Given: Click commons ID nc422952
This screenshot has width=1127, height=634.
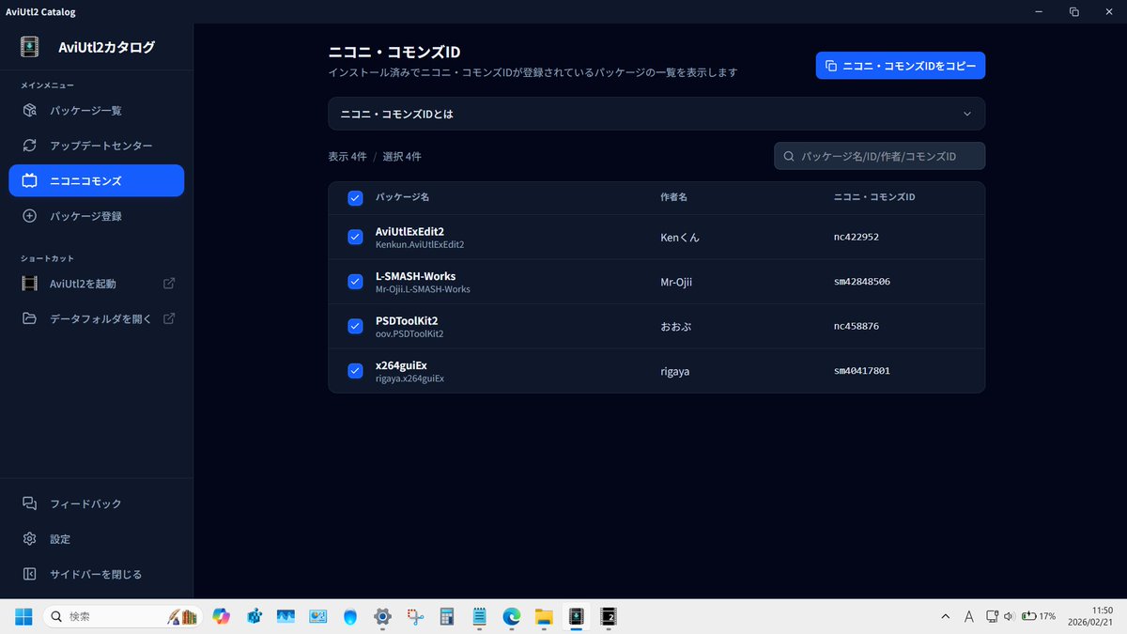Looking at the screenshot, I should tap(857, 238).
